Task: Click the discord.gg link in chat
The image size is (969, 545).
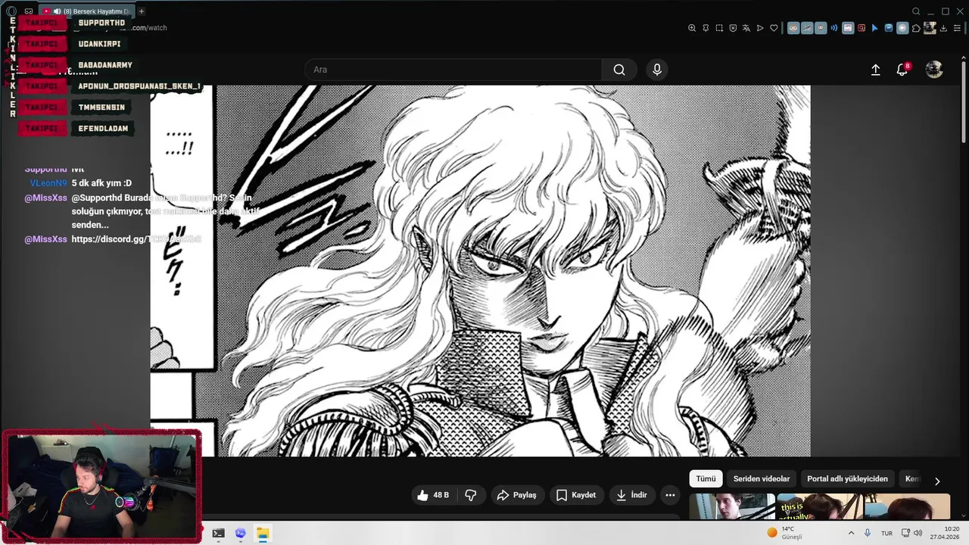Action: [136, 239]
